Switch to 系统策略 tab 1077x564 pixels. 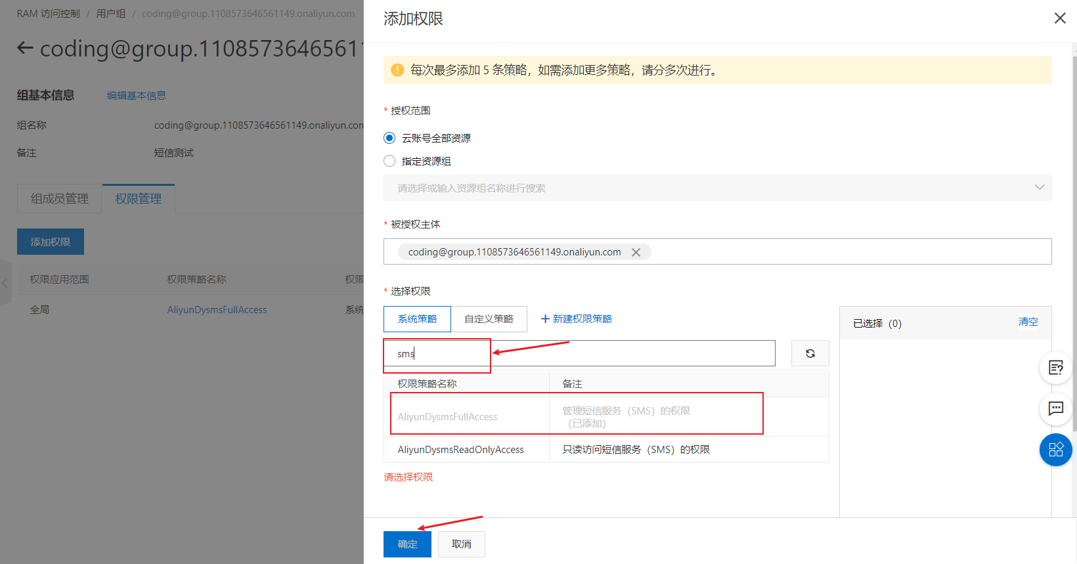pos(417,319)
